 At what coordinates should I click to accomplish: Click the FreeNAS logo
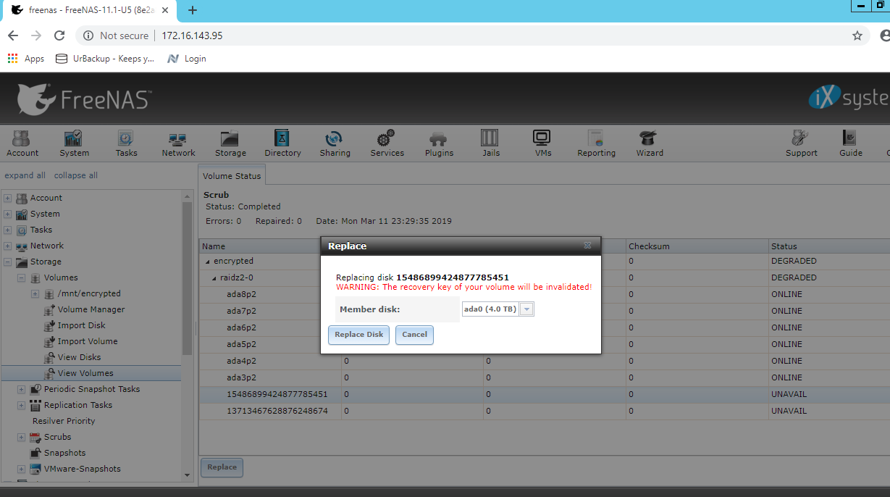84,98
